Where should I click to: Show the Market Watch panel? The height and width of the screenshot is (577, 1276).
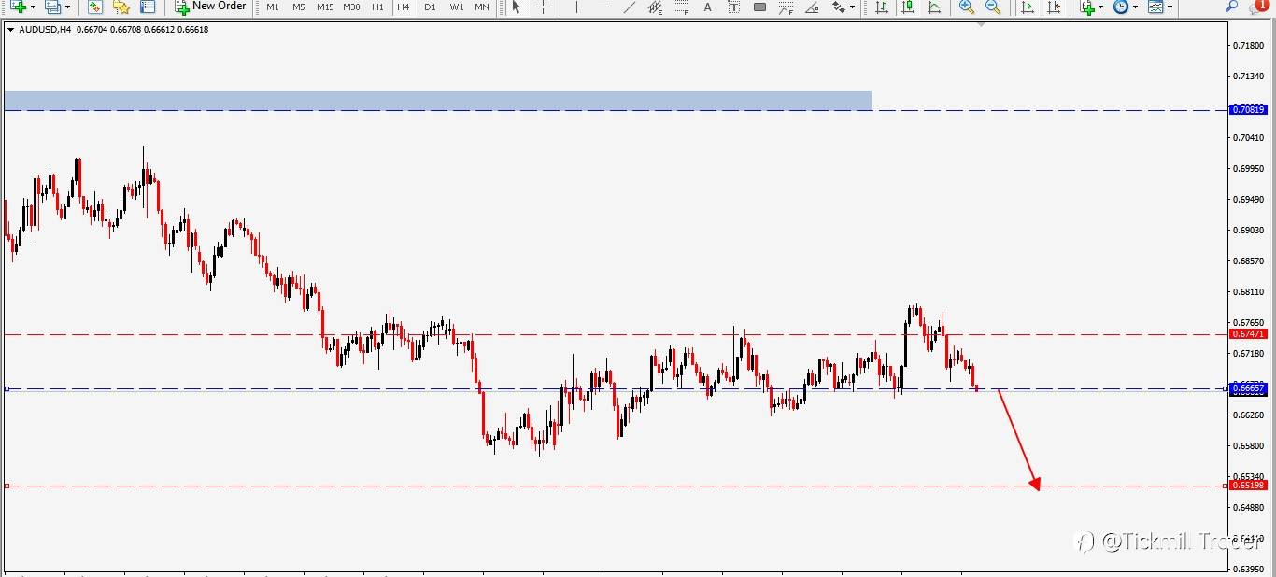click(x=95, y=7)
